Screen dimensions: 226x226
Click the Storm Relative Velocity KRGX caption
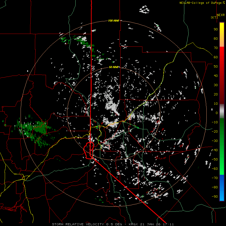click(113, 224)
